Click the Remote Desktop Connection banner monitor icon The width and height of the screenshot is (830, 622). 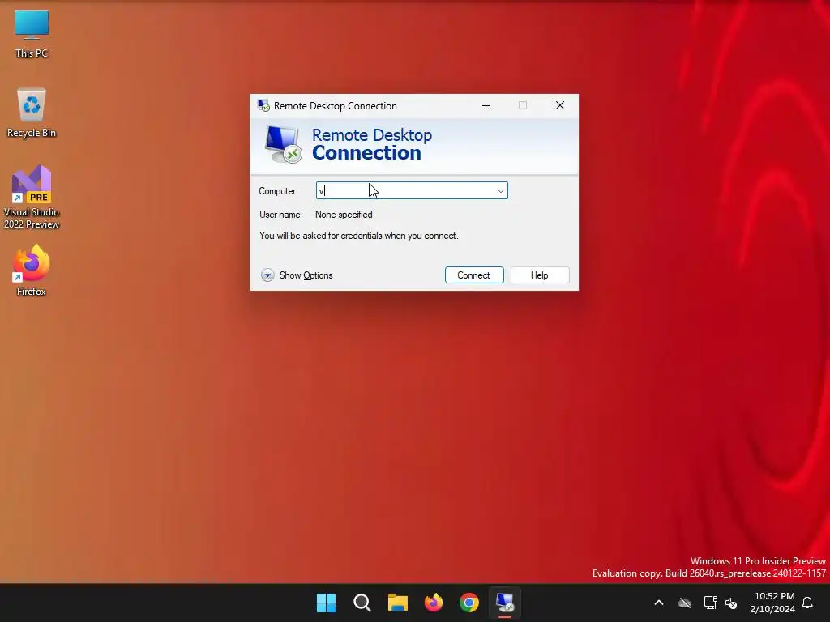283,144
